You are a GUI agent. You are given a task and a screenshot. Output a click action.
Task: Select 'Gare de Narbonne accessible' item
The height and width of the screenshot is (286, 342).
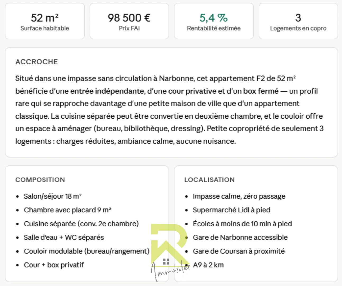(x=240, y=238)
